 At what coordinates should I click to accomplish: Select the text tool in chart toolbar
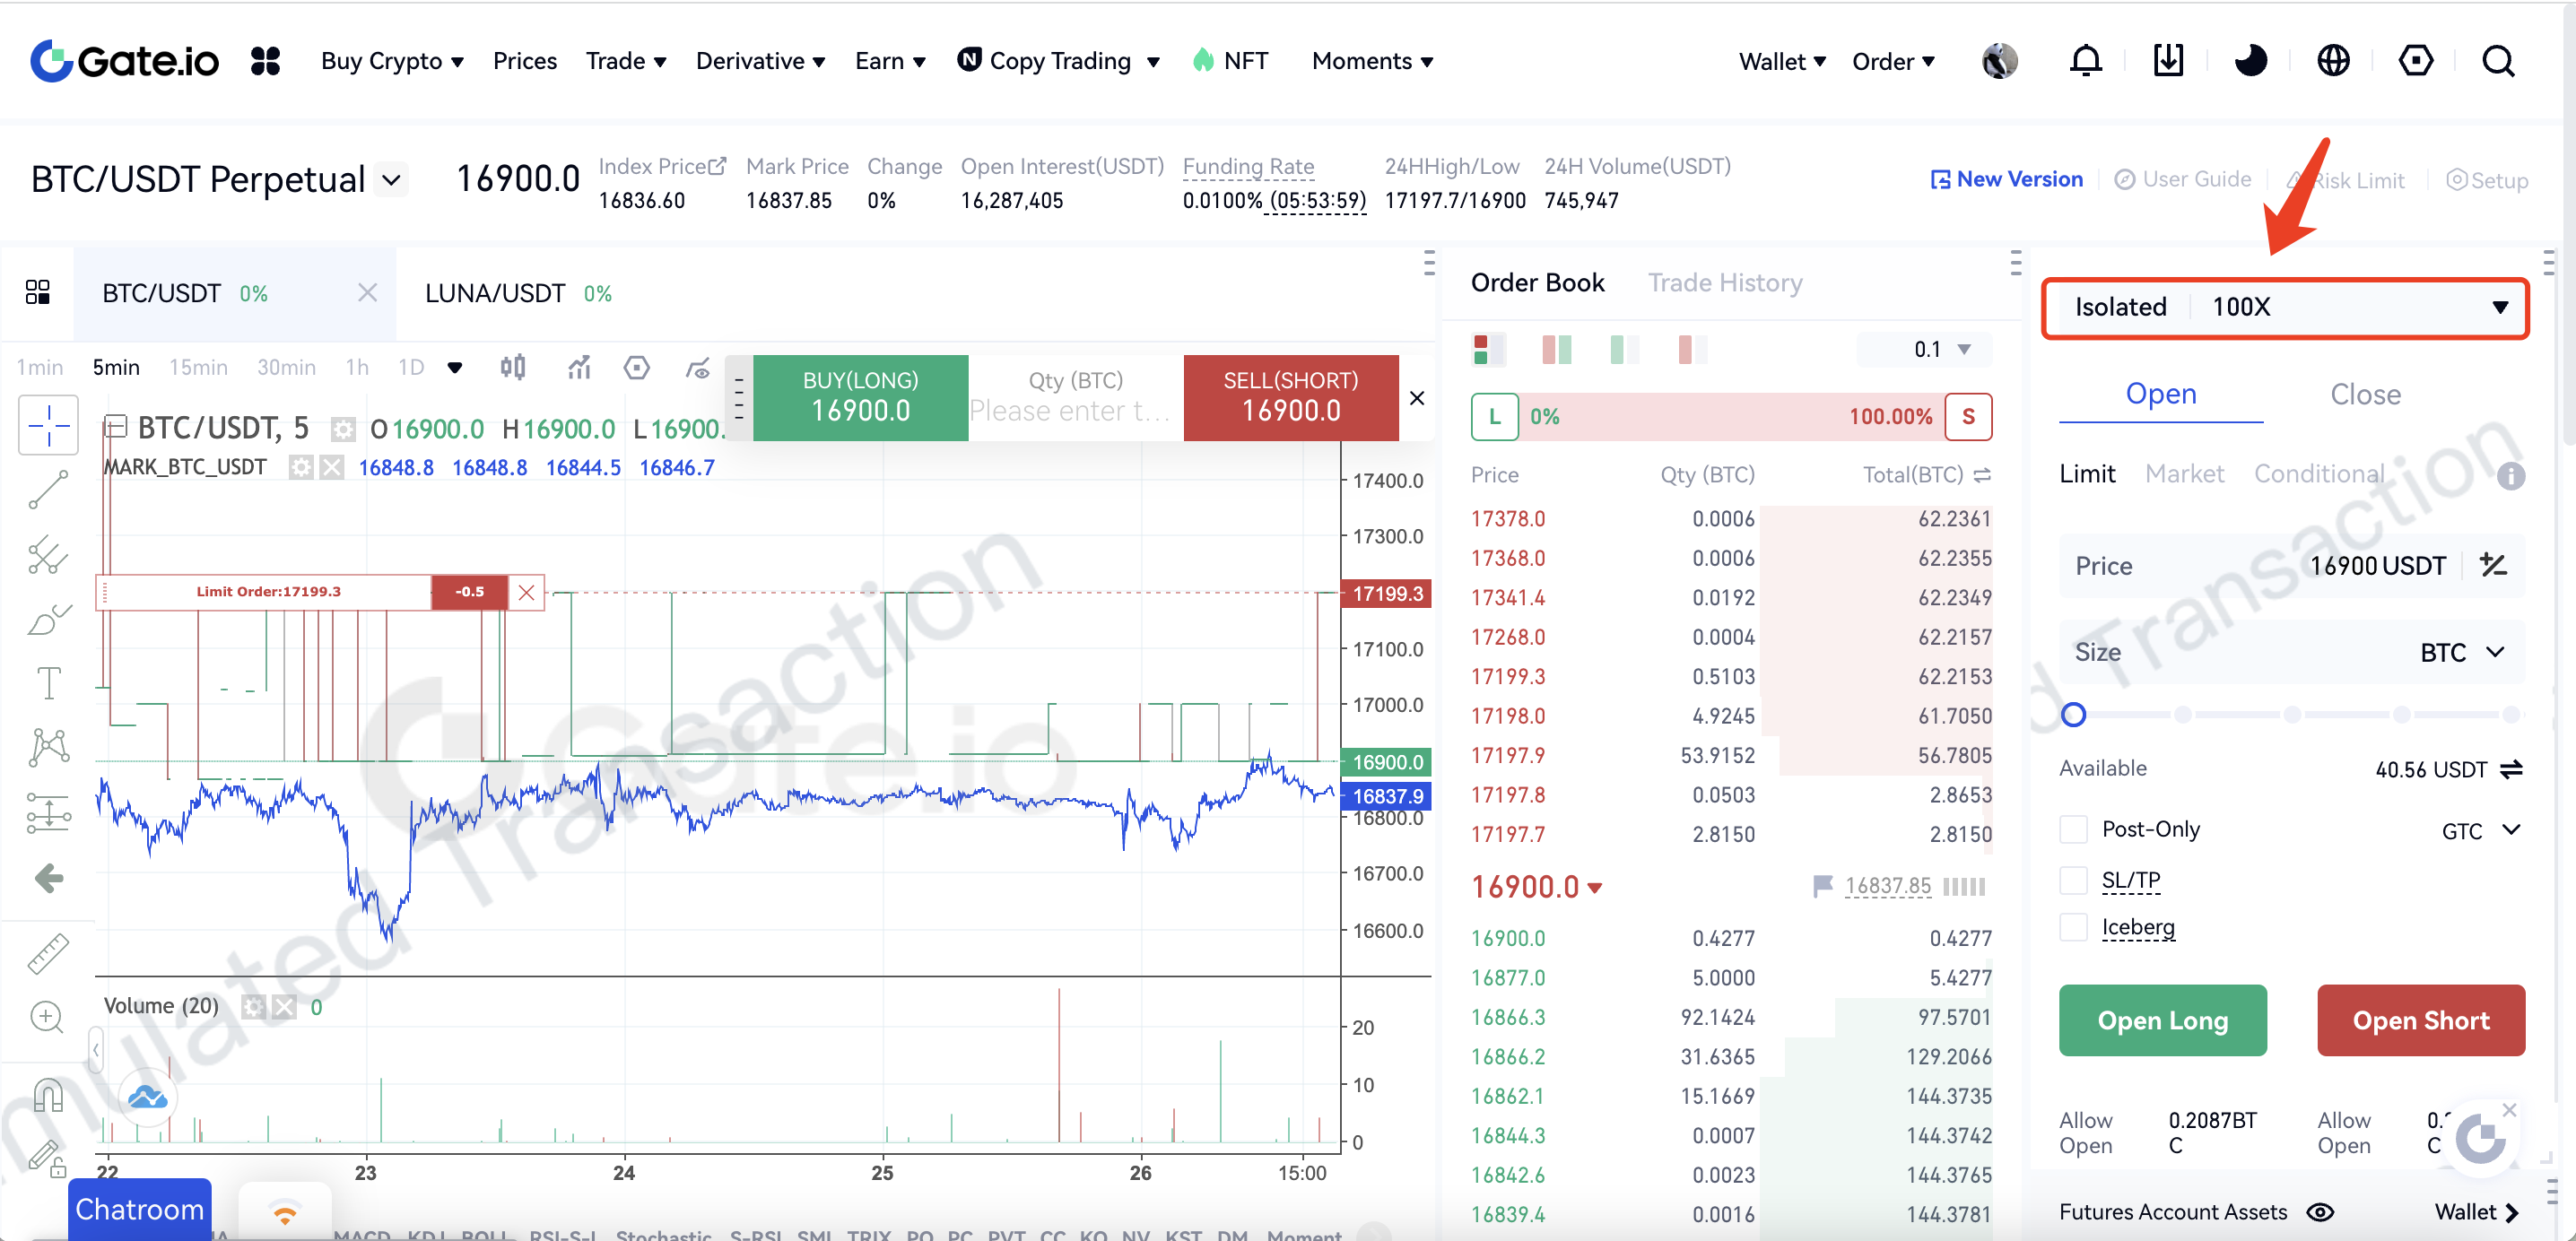click(x=48, y=683)
